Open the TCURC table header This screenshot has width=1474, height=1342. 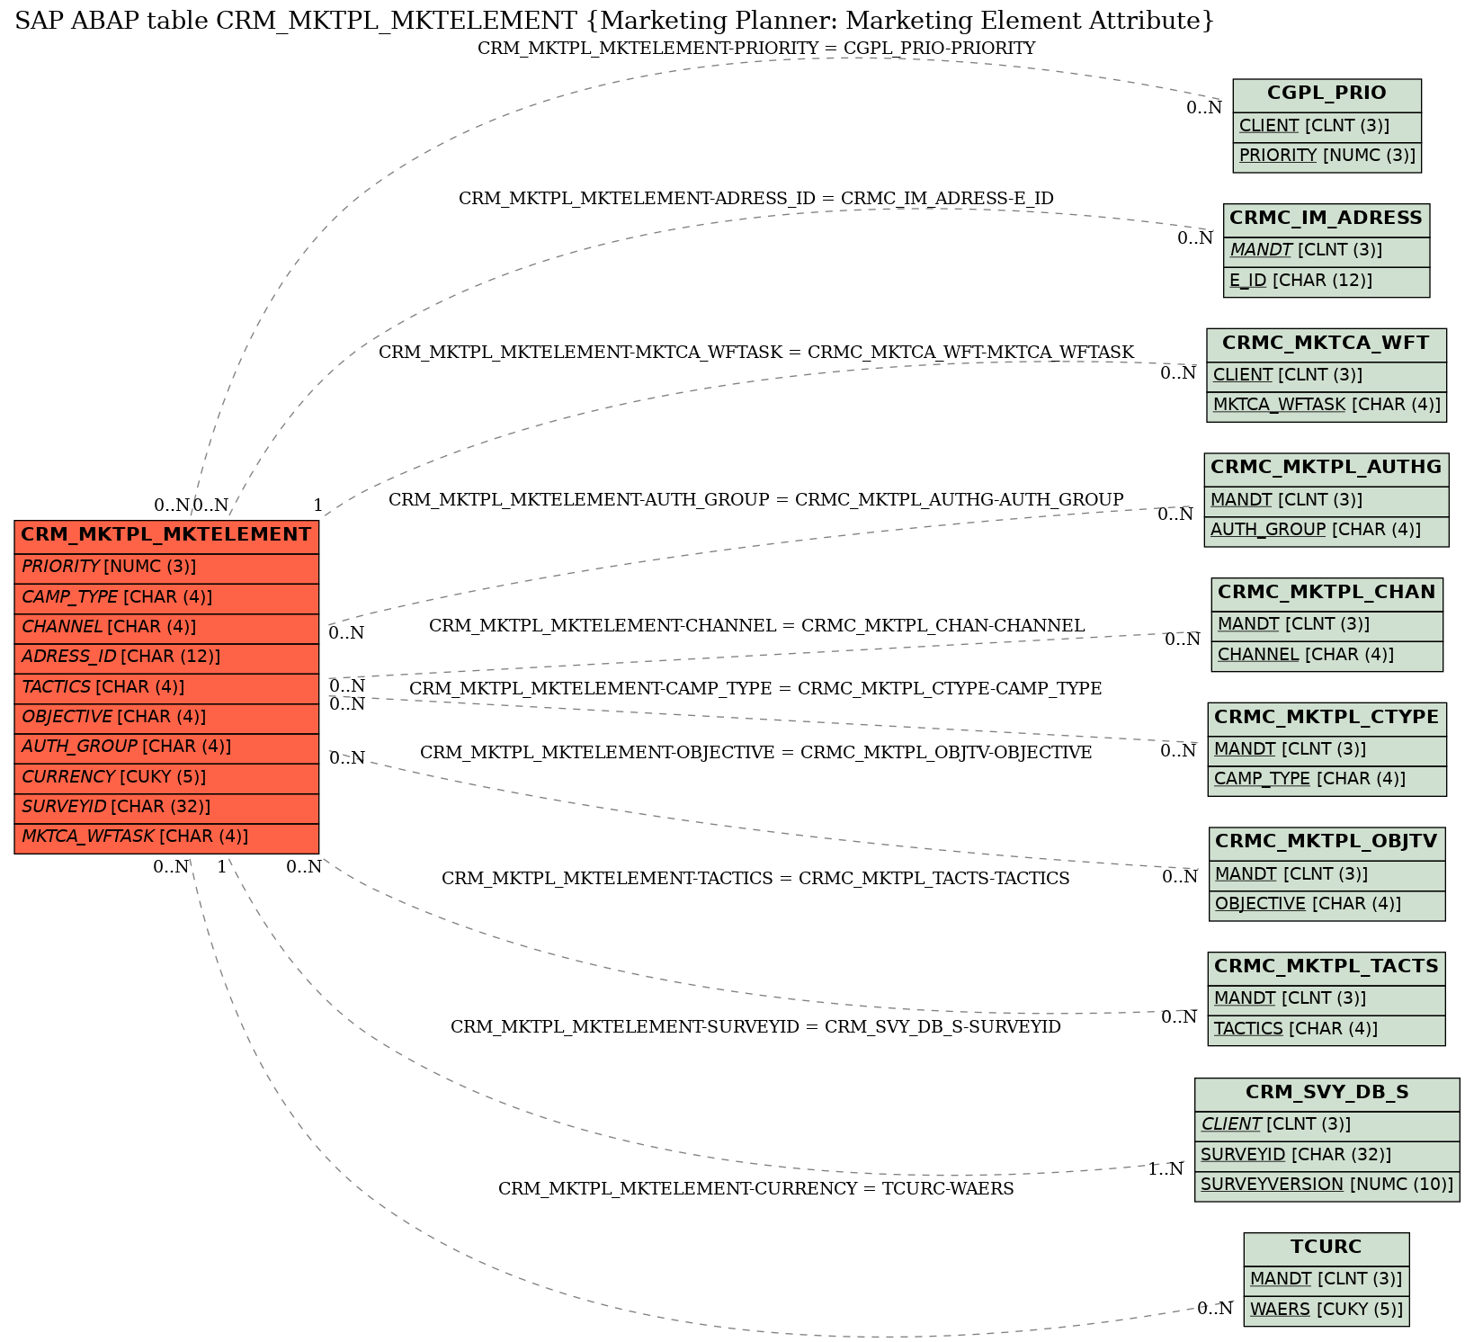pos(1327,1248)
